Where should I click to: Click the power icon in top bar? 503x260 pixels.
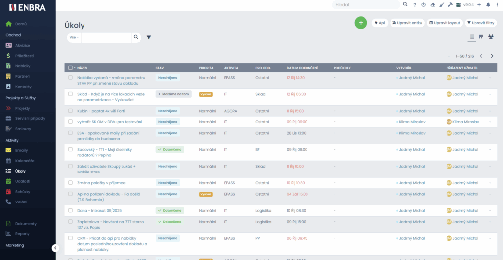[x=423, y=5]
